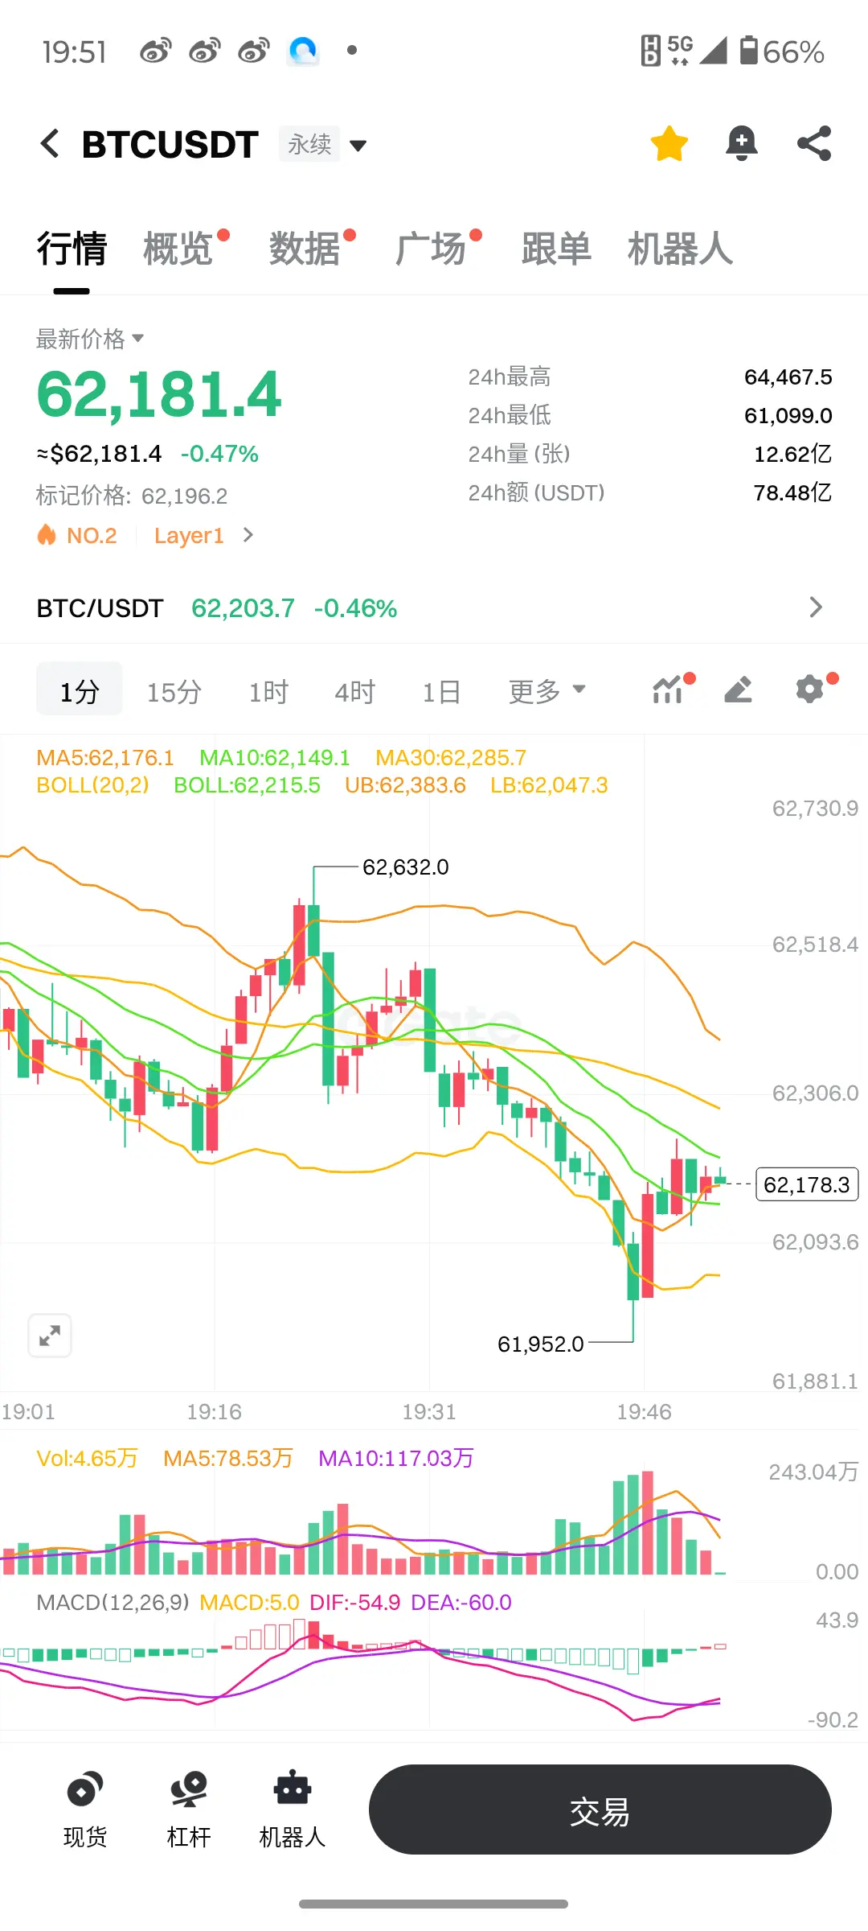Screen dimensions: 868x1931
Task: Expand the 永续 contract type dropdown
Action: tap(324, 145)
